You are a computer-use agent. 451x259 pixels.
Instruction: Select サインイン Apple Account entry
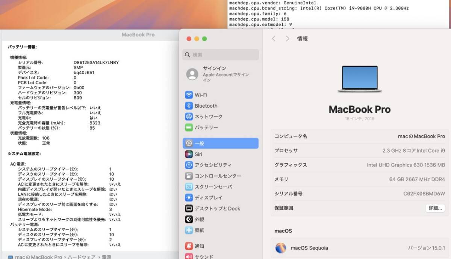tap(221, 74)
